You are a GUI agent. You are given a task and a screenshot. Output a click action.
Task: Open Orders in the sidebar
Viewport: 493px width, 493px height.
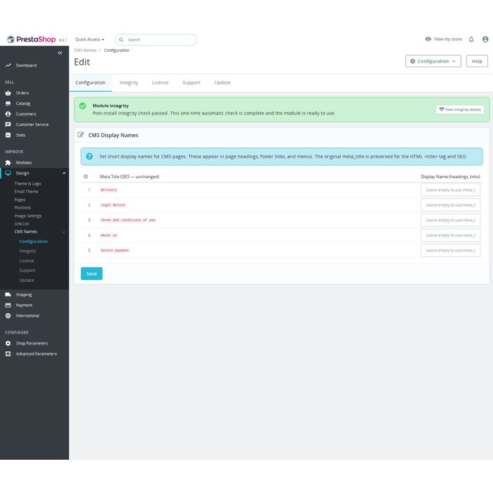tap(22, 93)
